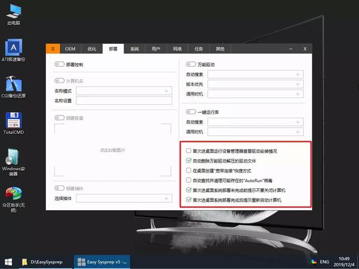This screenshot has width=359, height=269.
Task: Open the 此电脑 desktop icon
Action: 13,11
